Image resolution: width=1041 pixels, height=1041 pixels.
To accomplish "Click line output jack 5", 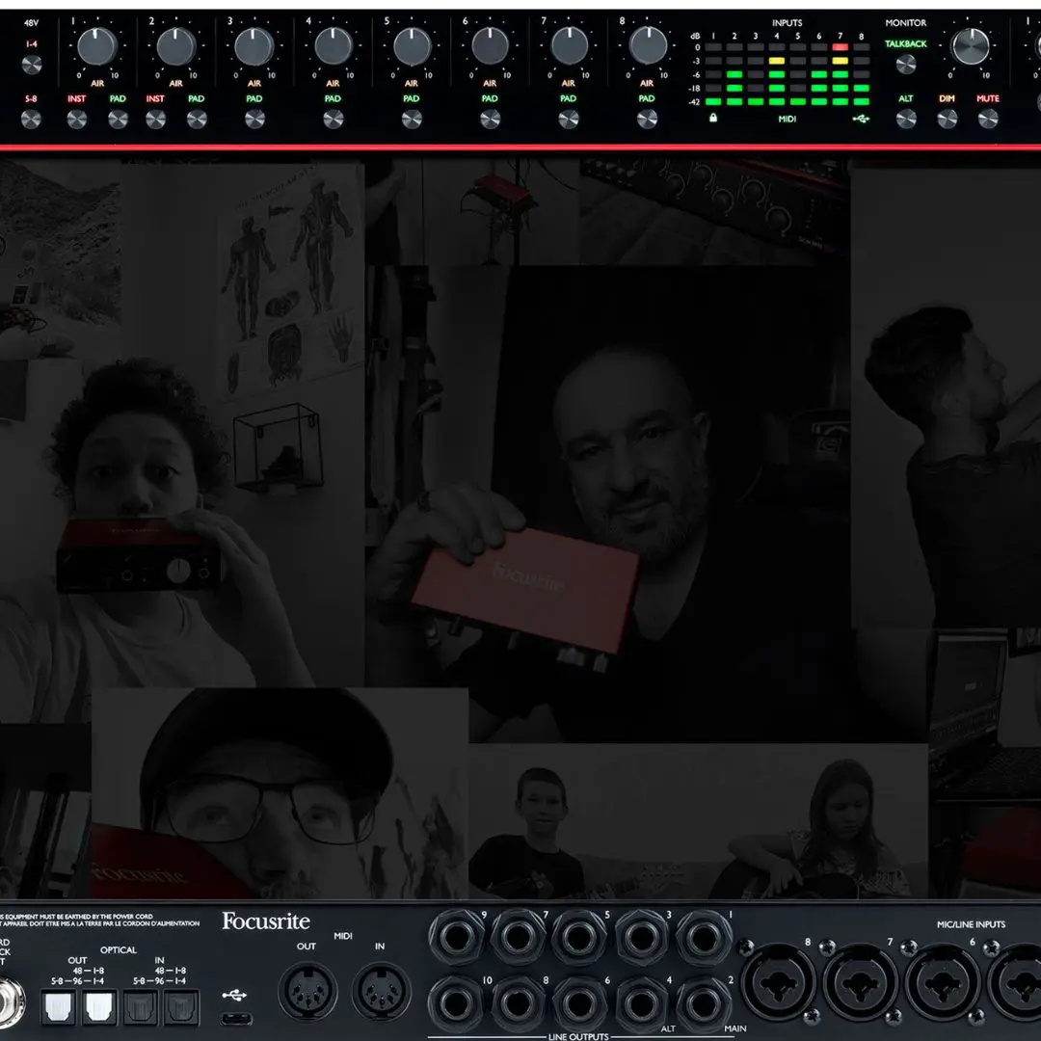I will coord(579,937).
